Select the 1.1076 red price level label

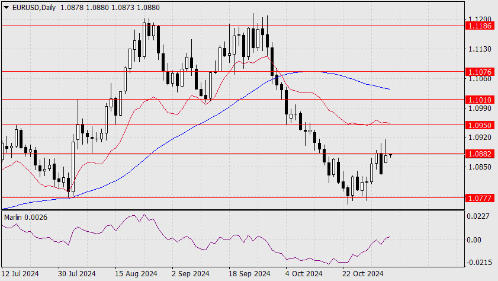tap(480, 72)
